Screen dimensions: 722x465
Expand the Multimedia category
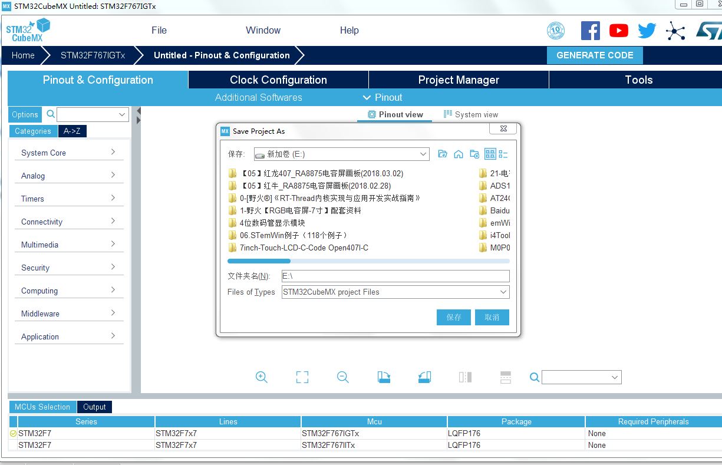[69, 245]
